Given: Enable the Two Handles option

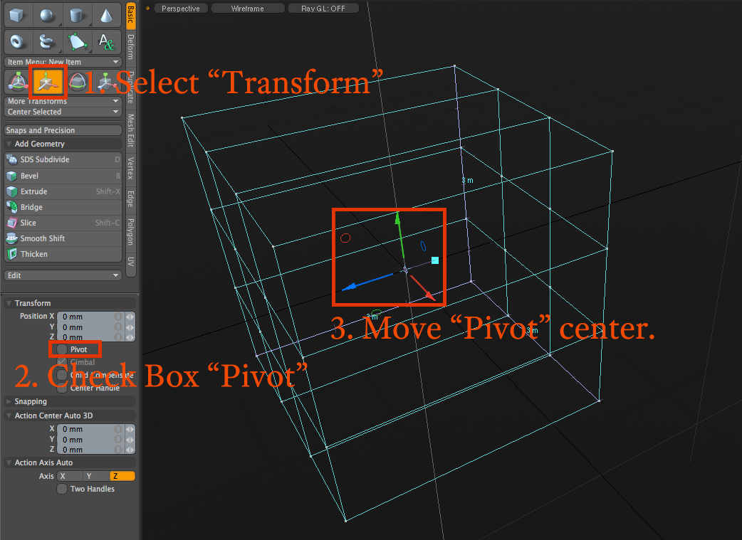Looking at the screenshot, I should [62, 489].
